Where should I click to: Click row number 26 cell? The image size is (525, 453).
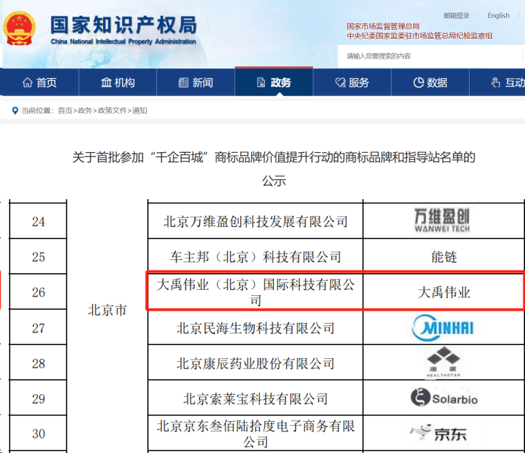(x=38, y=292)
